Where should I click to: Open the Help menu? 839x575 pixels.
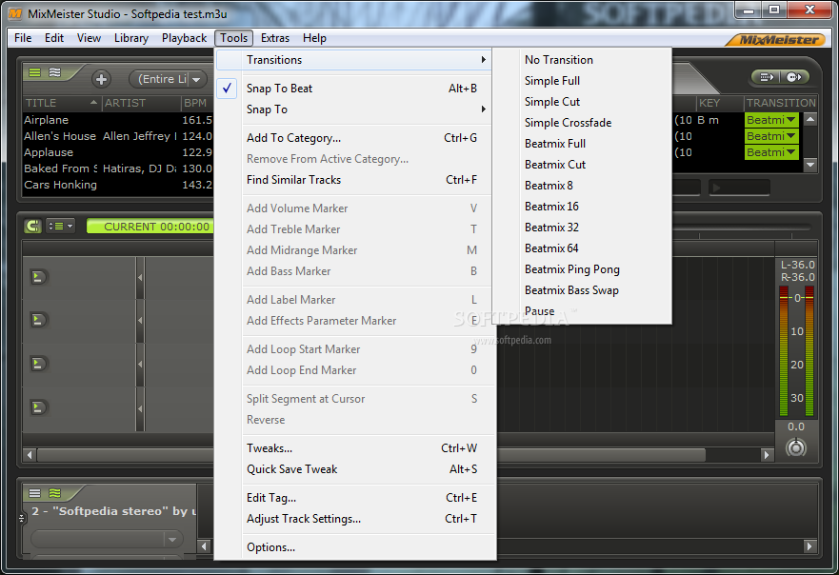[x=314, y=38]
